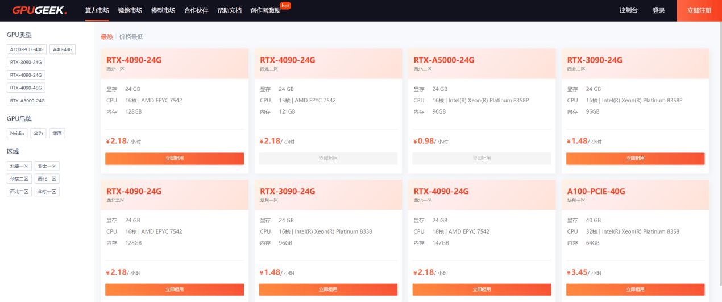722x302 pixels.
Task: Open 模型市场 from the navigation bar
Action: tap(163, 10)
